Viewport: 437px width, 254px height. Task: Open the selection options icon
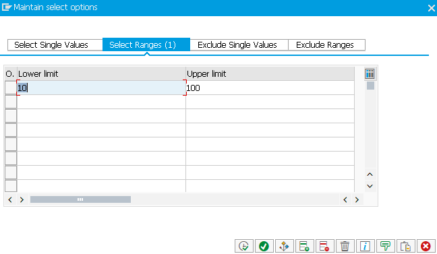285,246
